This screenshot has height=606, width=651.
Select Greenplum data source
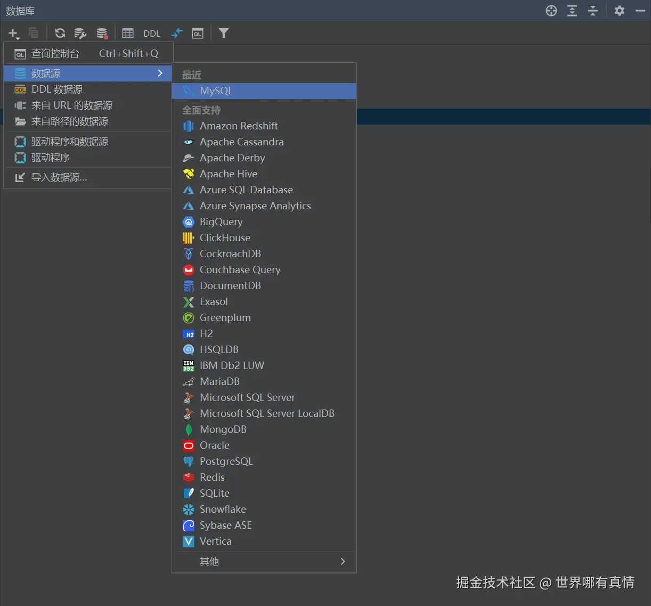[x=264, y=317]
